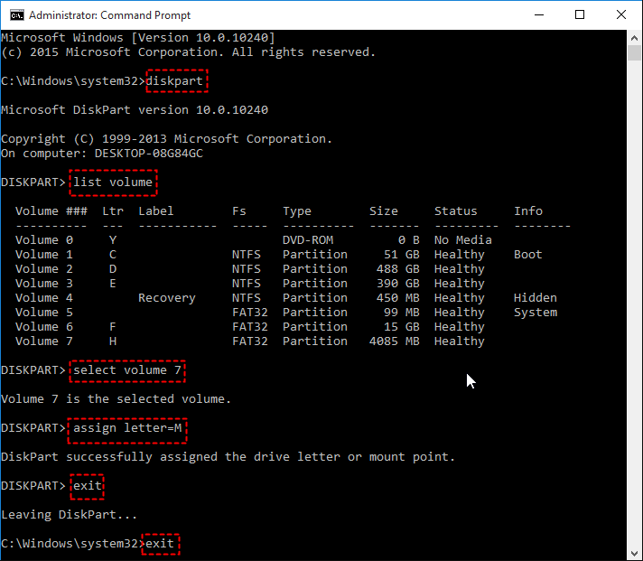Click the Command Prompt system menu icon

(x=17, y=15)
